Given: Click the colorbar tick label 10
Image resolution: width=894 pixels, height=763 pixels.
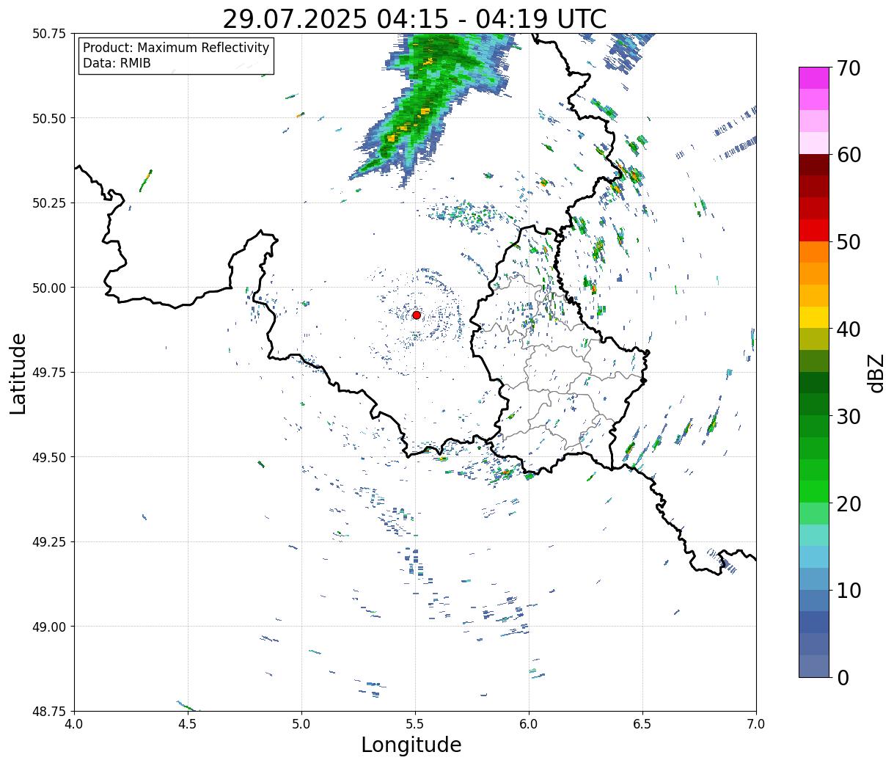Looking at the screenshot, I should click(x=849, y=591).
